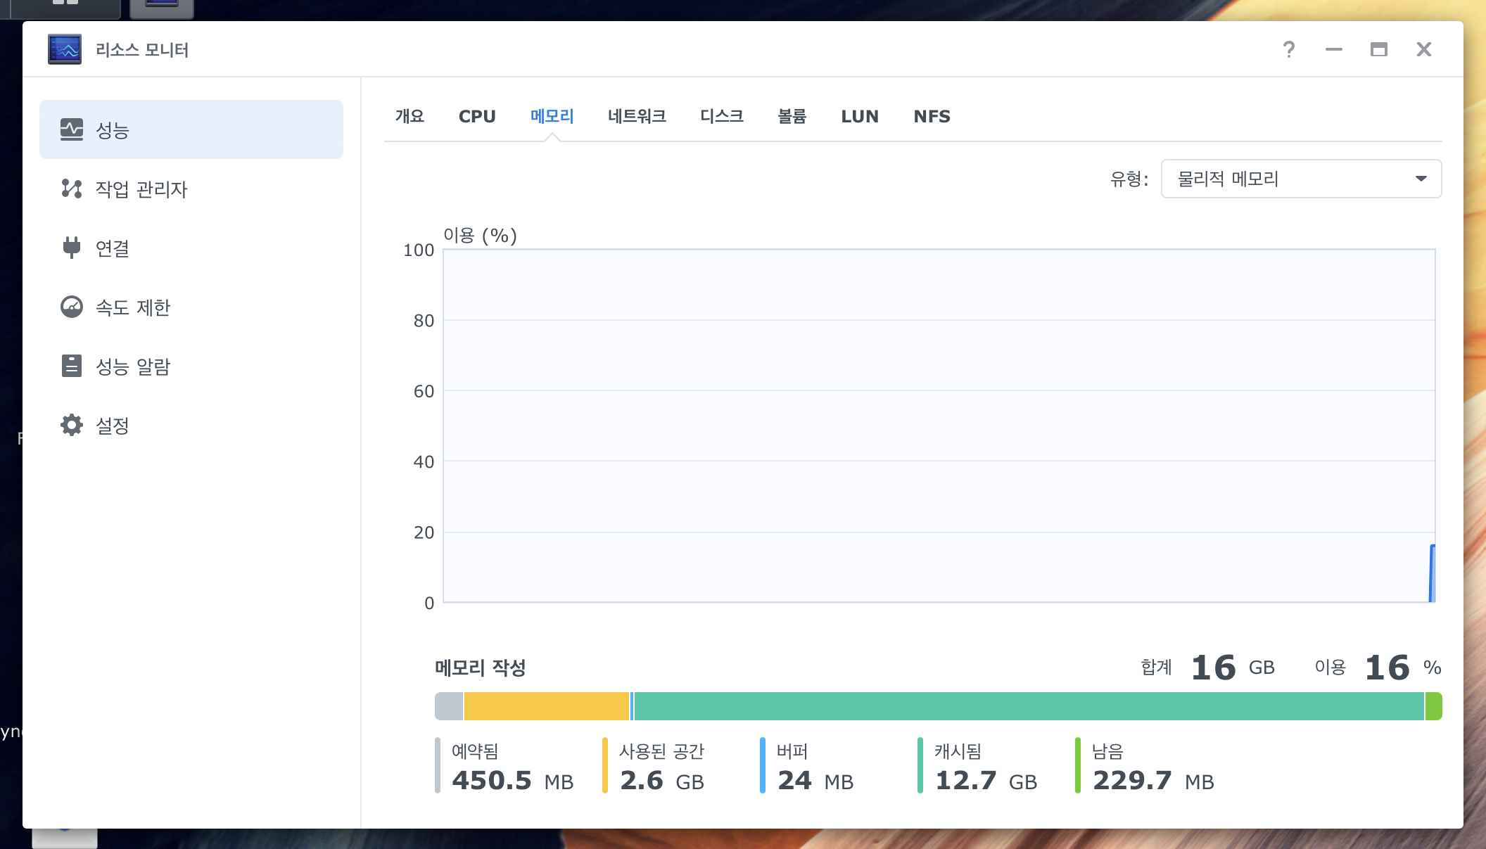Click the Connections (연결) plug icon

[72, 248]
